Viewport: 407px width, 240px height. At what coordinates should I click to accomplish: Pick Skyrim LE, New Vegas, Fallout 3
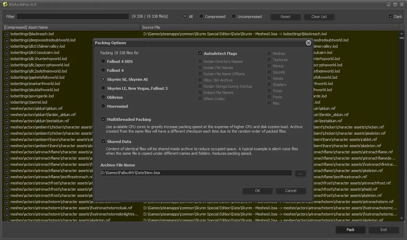[x=103, y=88]
